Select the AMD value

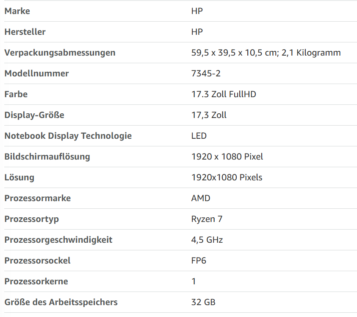[201, 198]
